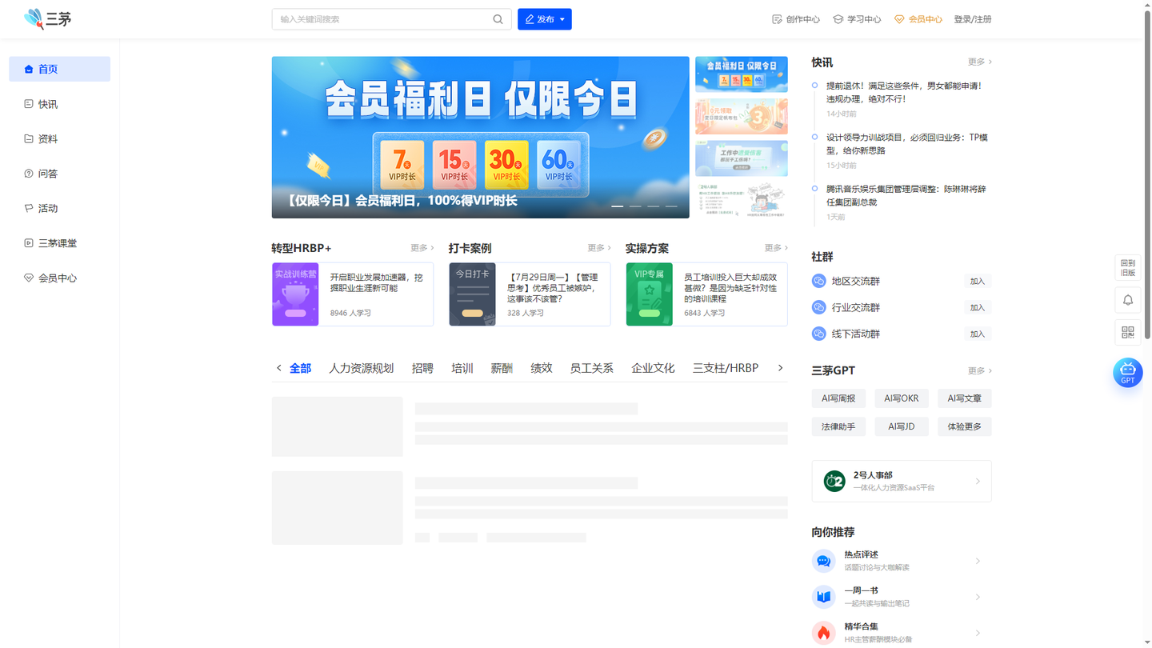Click the 活动 flag icon in sidebar
Viewport: 1152px width, 648px height.
tap(29, 208)
